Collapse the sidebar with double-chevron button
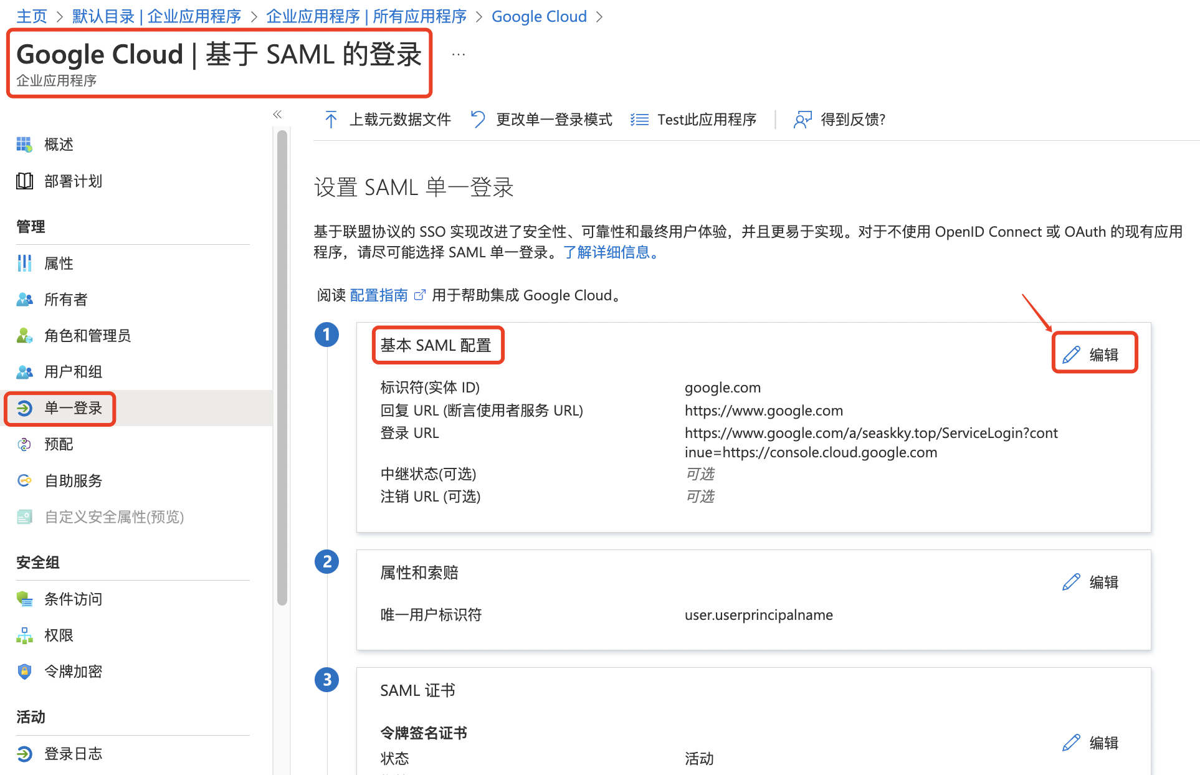Image resolution: width=1200 pixels, height=775 pixels. 277,114
